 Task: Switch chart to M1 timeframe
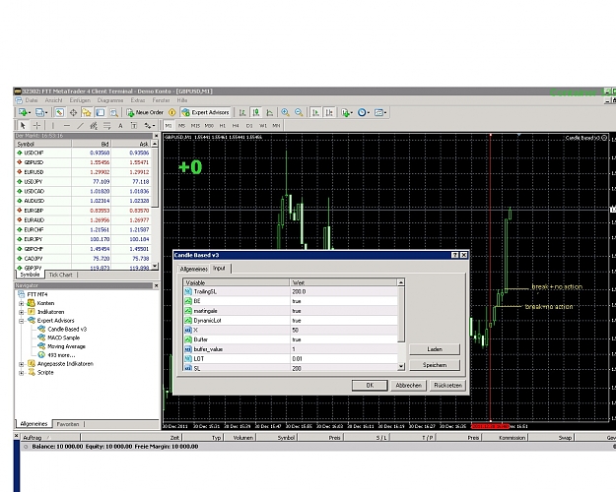(x=169, y=126)
